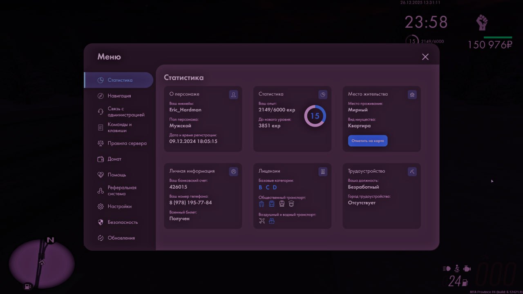Click the B license category letter
The width and height of the screenshot is (523, 294).
point(261,187)
